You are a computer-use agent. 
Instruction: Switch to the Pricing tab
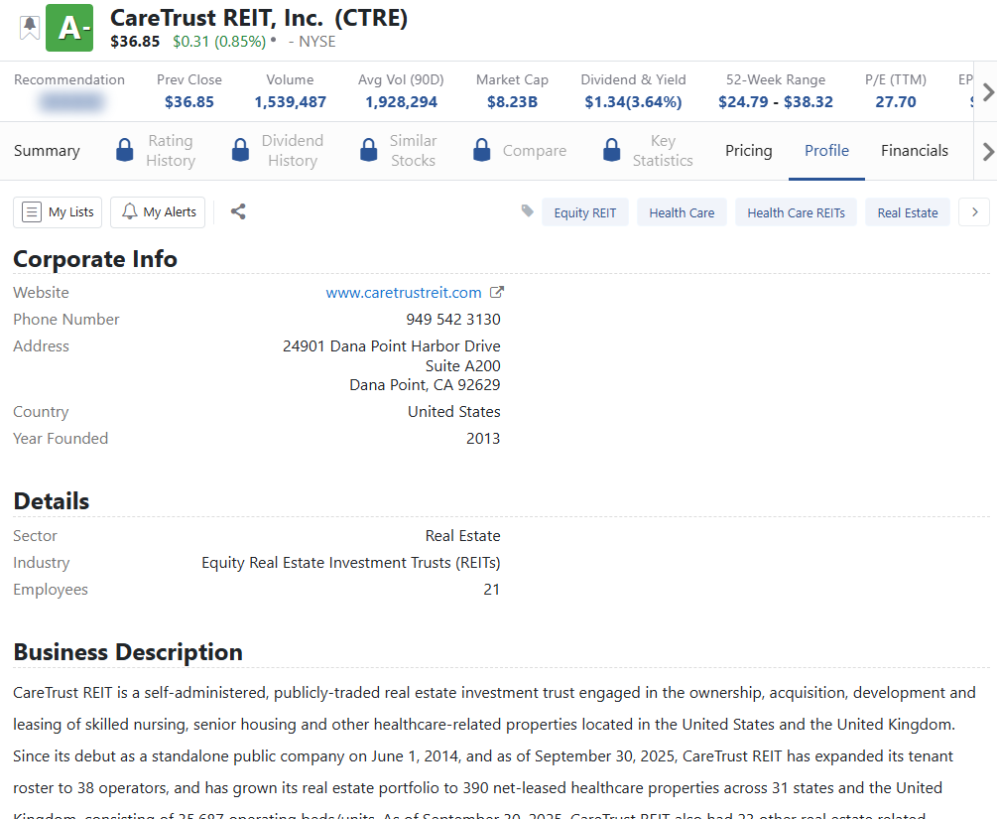(x=748, y=151)
